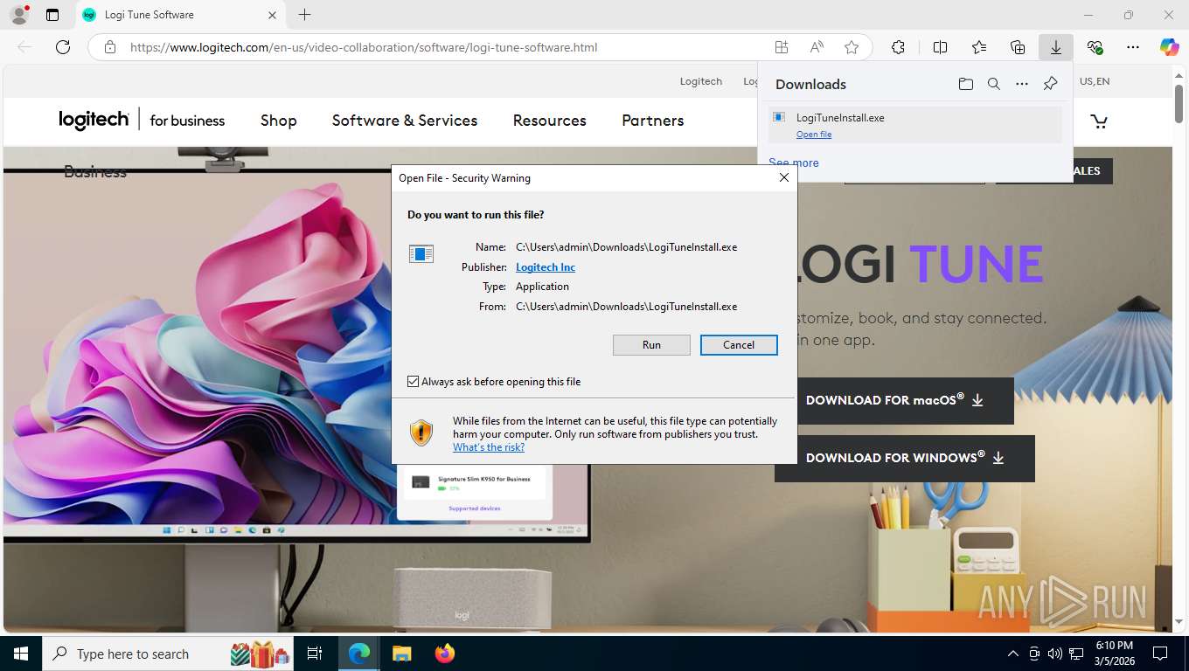Image resolution: width=1189 pixels, height=671 pixels.
Task: Search downloads magnifier icon
Action: pos(993,84)
